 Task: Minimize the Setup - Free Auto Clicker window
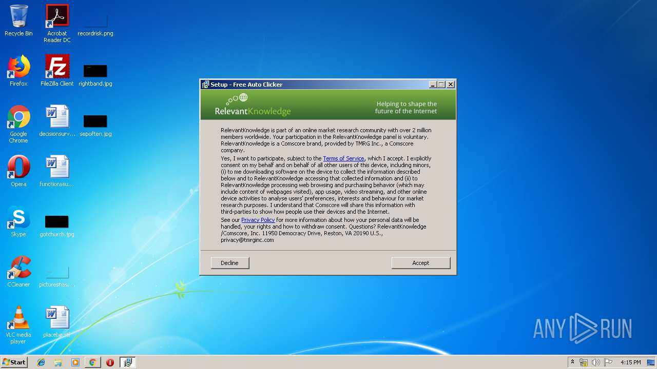(433, 85)
